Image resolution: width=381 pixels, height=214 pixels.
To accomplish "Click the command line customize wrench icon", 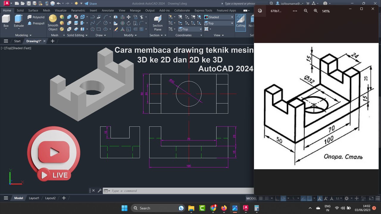I will (100, 191).
